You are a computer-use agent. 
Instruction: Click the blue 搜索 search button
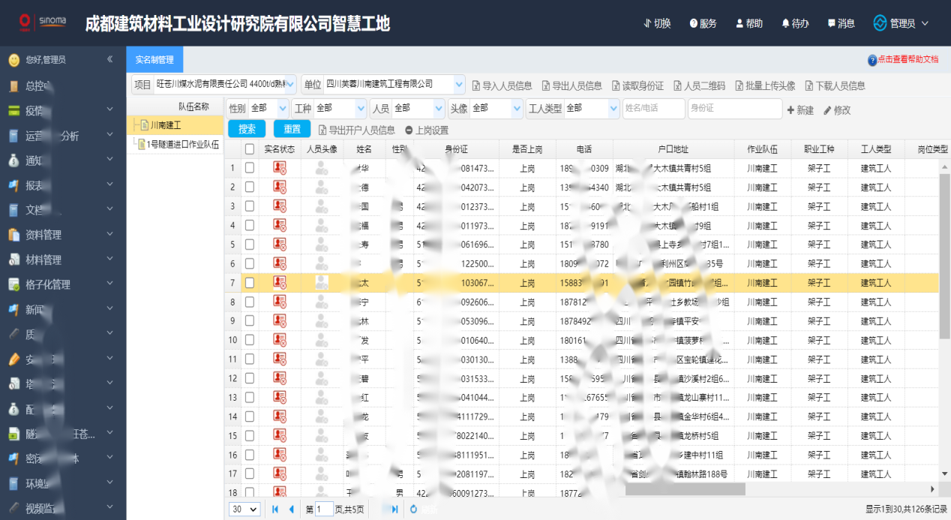pyautogui.click(x=247, y=129)
